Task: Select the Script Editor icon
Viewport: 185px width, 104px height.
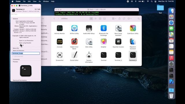Action: tap(74, 55)
